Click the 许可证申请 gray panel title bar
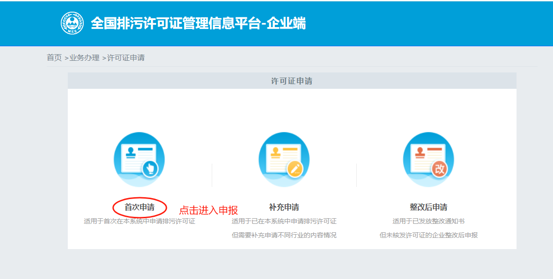Viewport: 553px width, 279px height. pos(292,81)
